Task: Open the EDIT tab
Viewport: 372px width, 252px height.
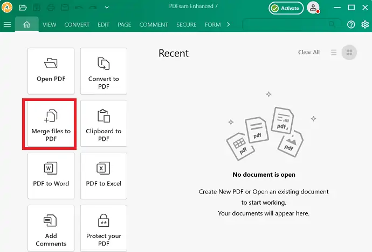Action: tap(104, 25)
